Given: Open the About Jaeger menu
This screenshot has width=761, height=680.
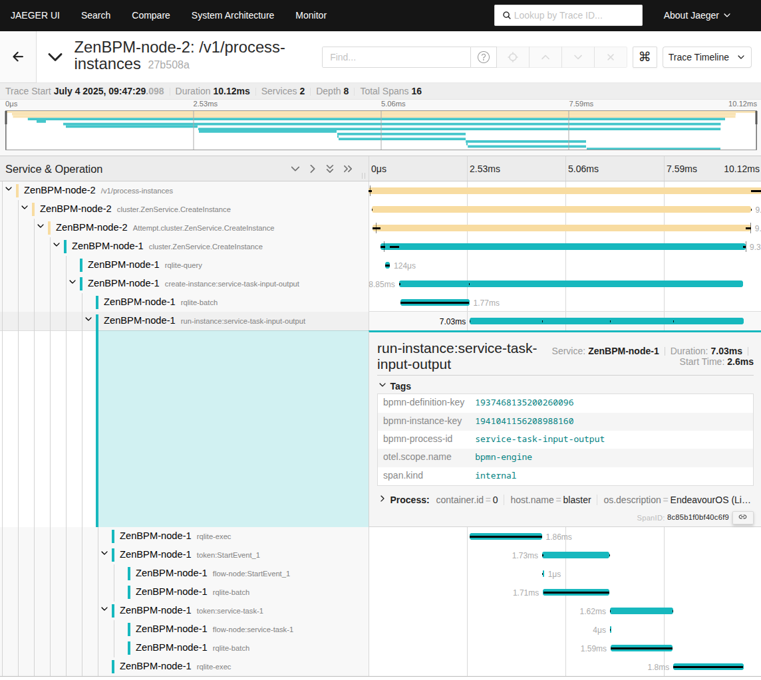Looking at the screenshot, I should coord(696,15).
